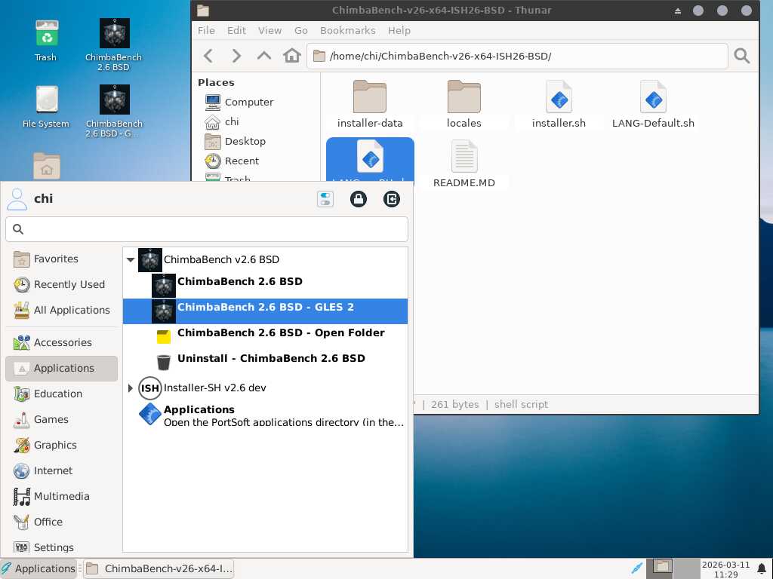Screen dimensions: 773x579
Task: Select the Internet category
Action: [x=62, y=470]
